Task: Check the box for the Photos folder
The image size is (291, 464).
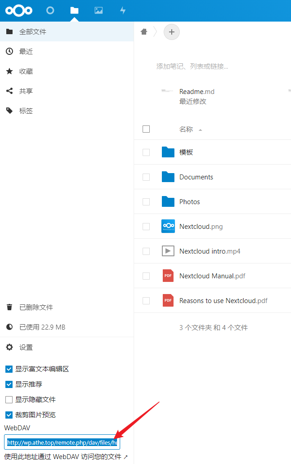Action: tap(146, 202)
